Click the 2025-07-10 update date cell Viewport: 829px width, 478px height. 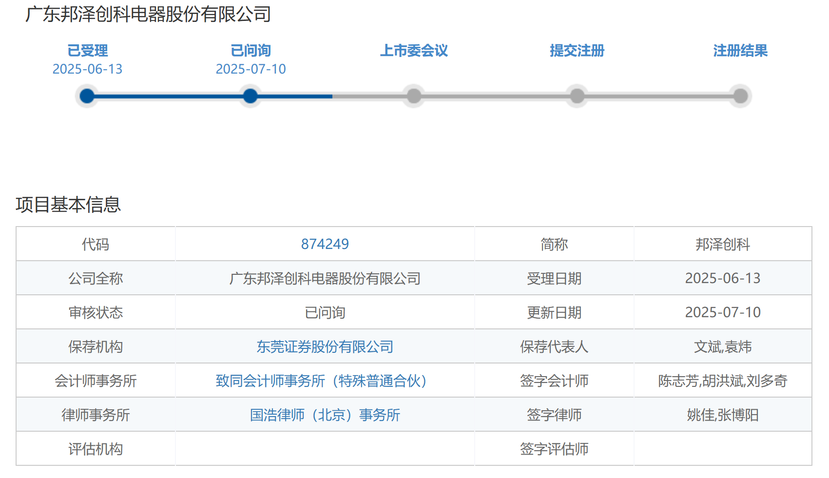[723, 312]
